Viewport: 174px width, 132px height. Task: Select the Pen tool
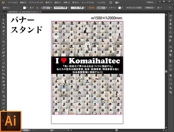(x=4, y=31)
